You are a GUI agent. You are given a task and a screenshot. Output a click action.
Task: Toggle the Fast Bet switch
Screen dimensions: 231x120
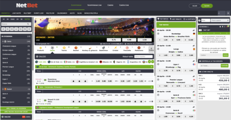point(200,30)
